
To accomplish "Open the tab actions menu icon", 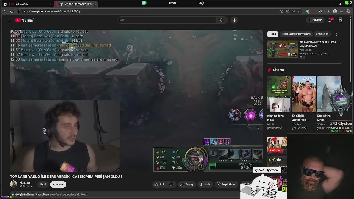I will [x=5, y=4].
